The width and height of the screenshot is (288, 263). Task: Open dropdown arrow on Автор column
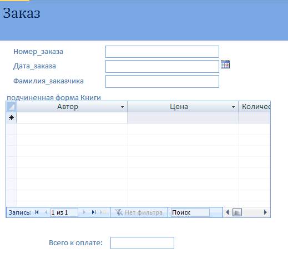click(122, 107)
